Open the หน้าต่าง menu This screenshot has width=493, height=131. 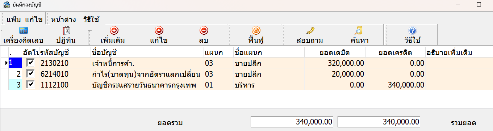pyautogui.click(x=63, y=19)
